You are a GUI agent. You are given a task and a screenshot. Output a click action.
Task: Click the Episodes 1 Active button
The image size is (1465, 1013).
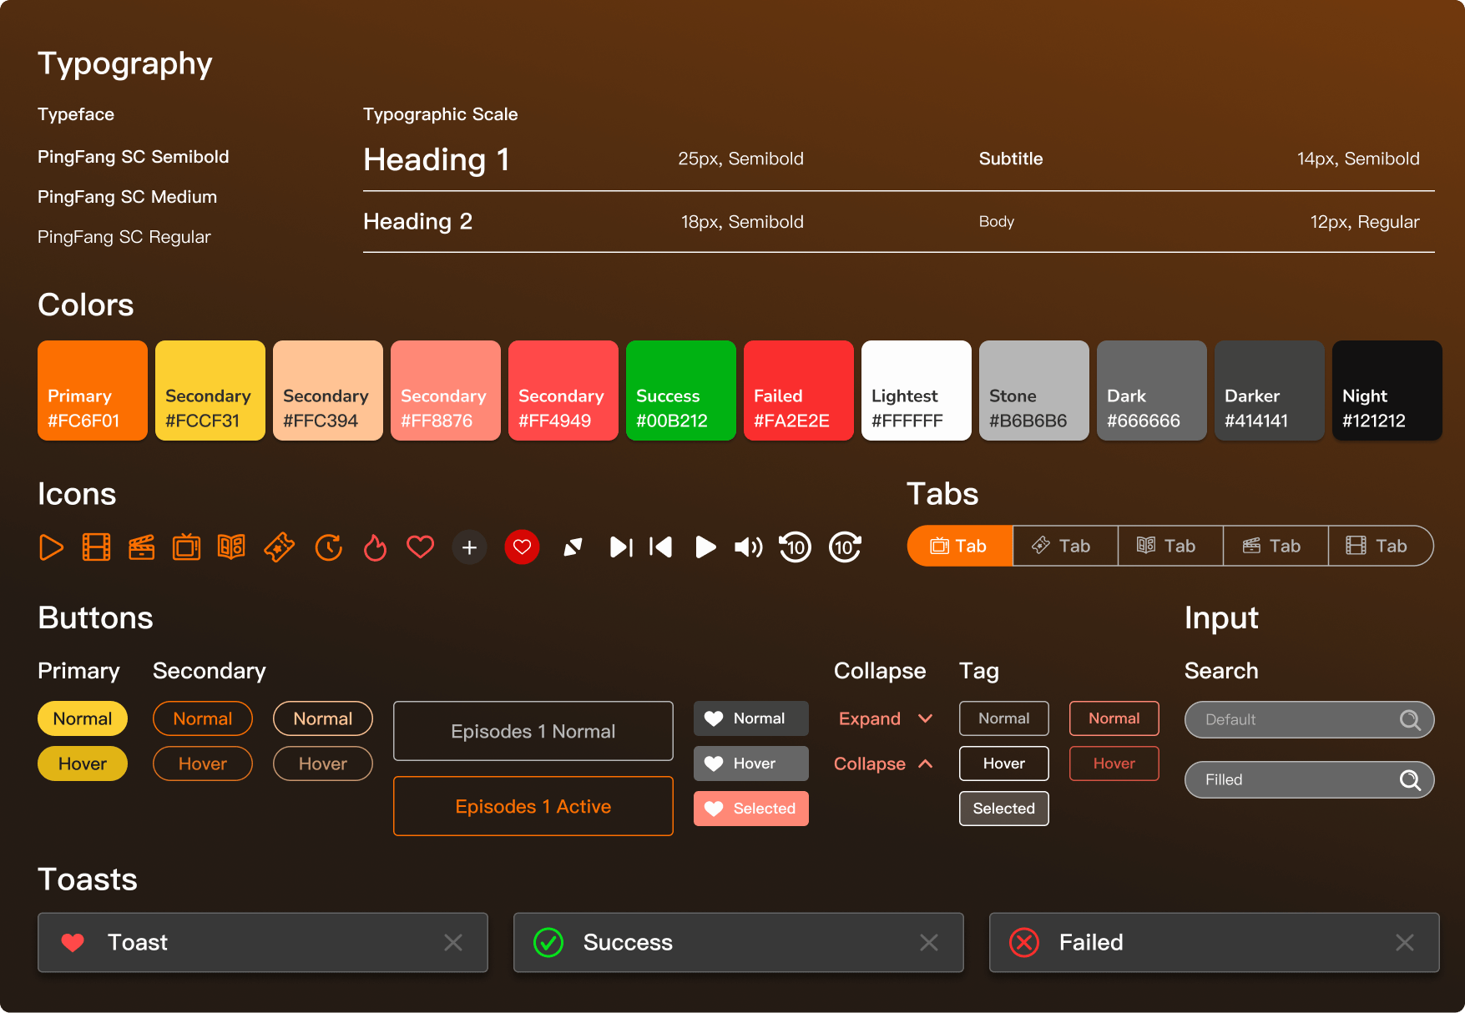pyautogui.click(x=533, y=806)
